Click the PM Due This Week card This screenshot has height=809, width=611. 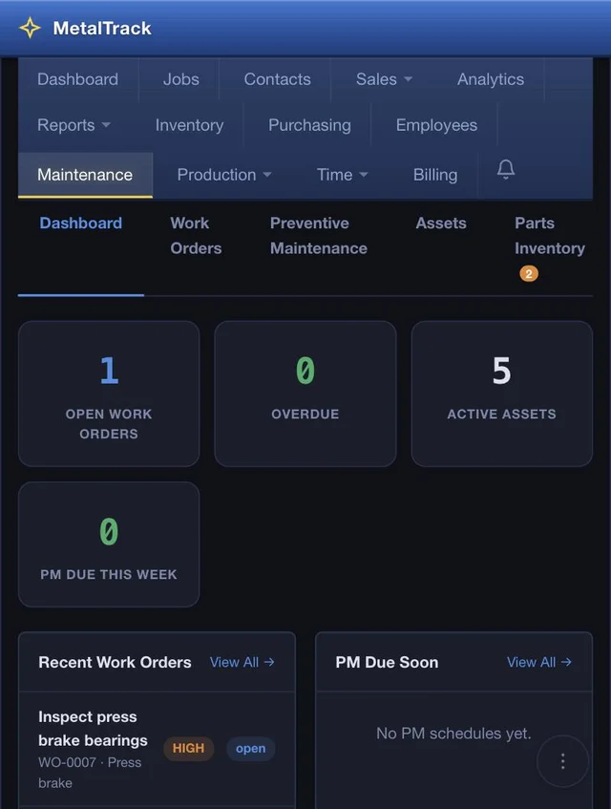coord(109,544)
